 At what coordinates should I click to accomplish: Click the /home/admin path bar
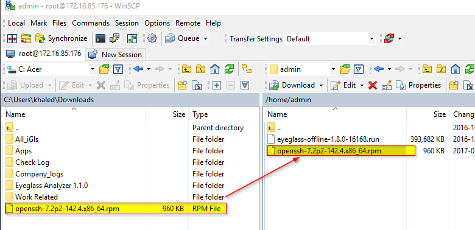pyautogui.click(x=369, y=100)
